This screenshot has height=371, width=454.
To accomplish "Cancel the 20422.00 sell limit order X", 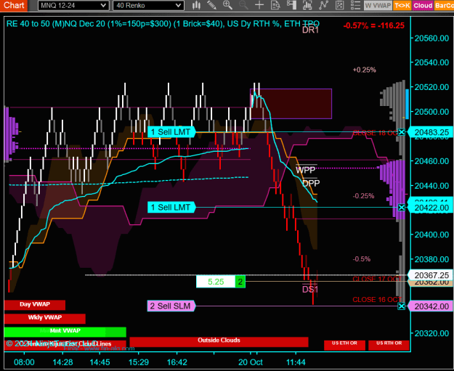I will click(401, 208).
